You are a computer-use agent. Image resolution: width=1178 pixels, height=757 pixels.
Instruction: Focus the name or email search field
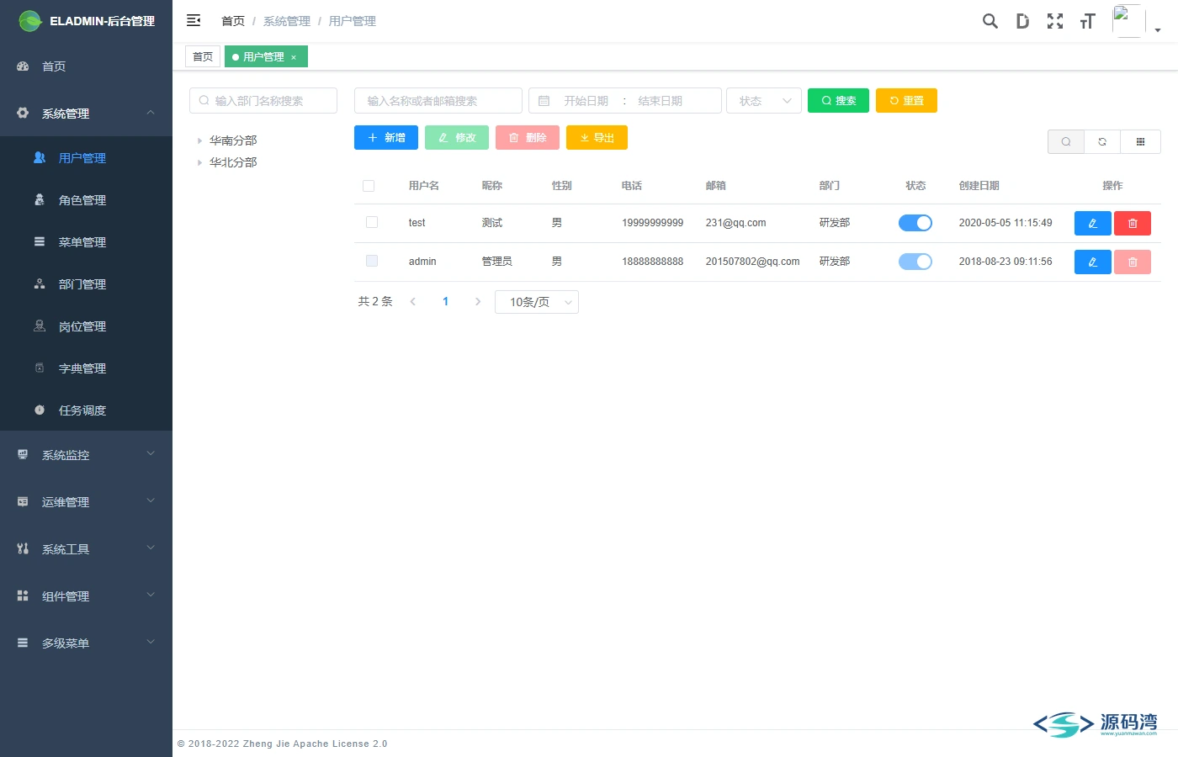click(x=438, y=101)
